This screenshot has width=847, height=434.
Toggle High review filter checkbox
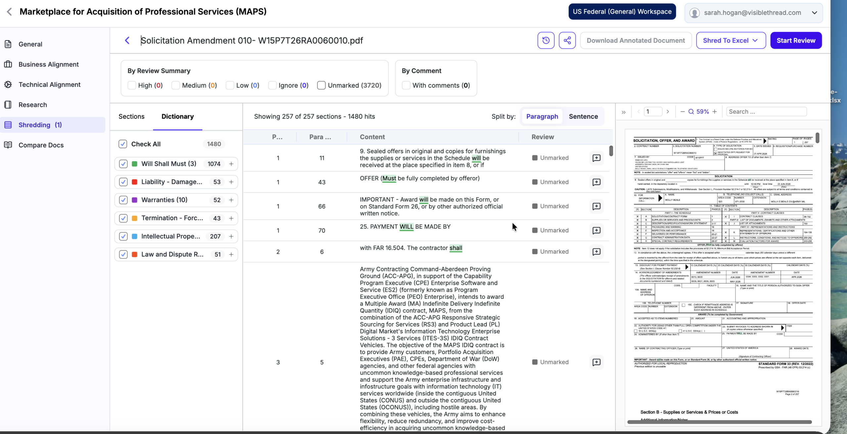pyautogui.click(x=132, y=85)
